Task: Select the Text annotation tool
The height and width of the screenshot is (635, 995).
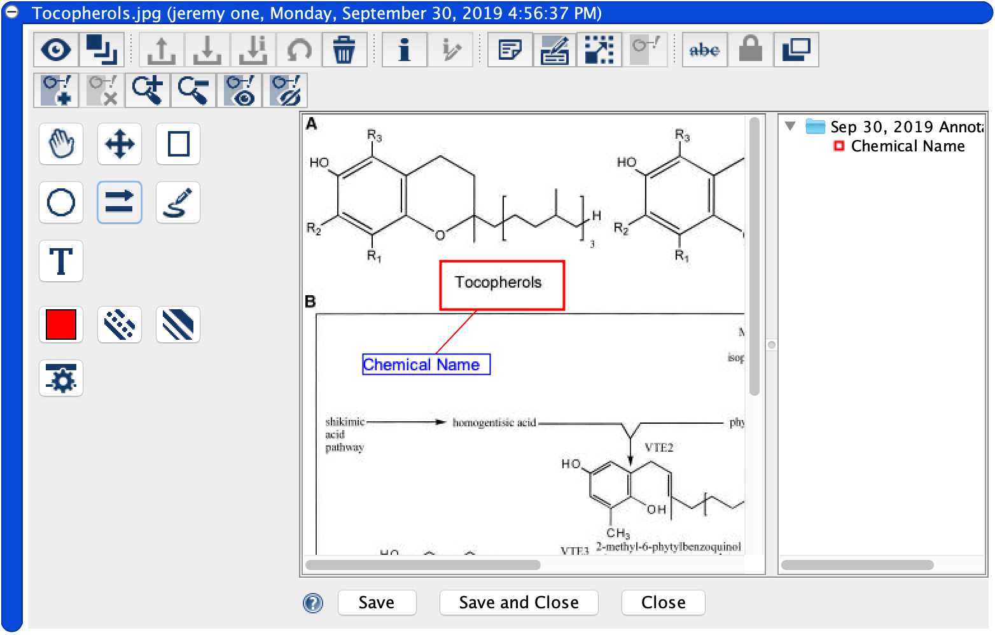Action: click(x=60, y=261)
